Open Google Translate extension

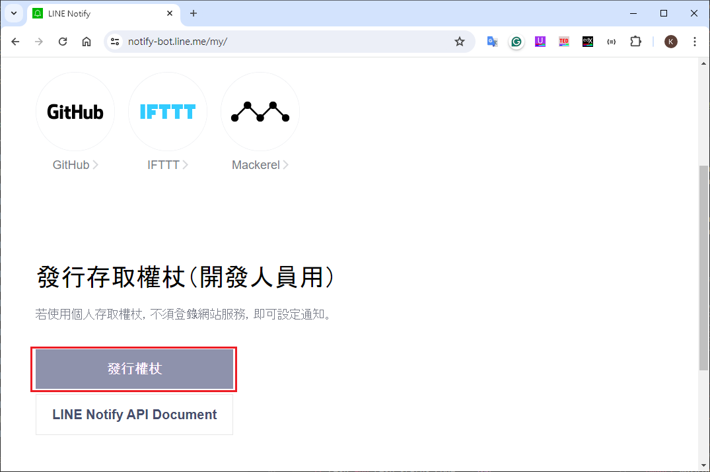pos(493,42)
